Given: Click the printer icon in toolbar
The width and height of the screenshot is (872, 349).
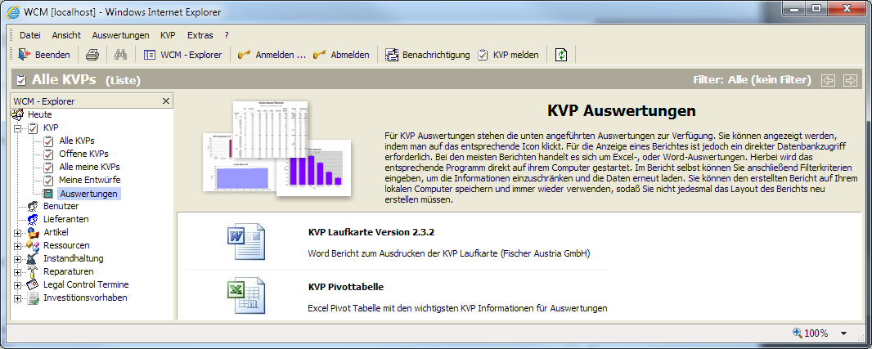Looking at the screenshot, I should pyautogui.click(x=92, y=55).
